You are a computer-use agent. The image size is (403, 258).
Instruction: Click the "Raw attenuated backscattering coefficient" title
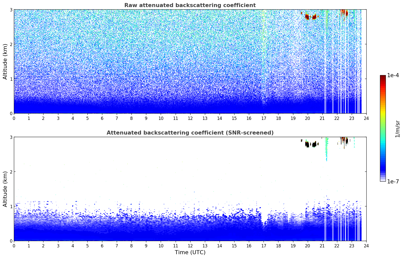tap(190, 5)
